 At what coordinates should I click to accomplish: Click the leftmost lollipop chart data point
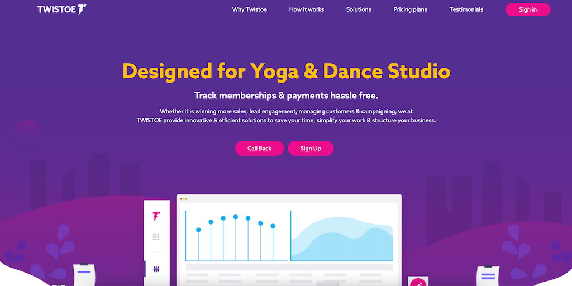coord(198,230)
